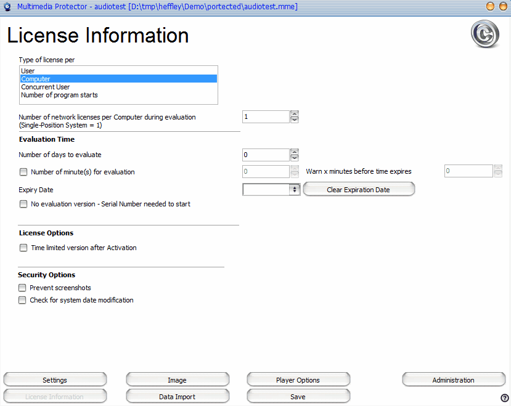Click the copyright logo icon at top right
The width and height of the screenshot is (511, 406).
tap(484, 35)
